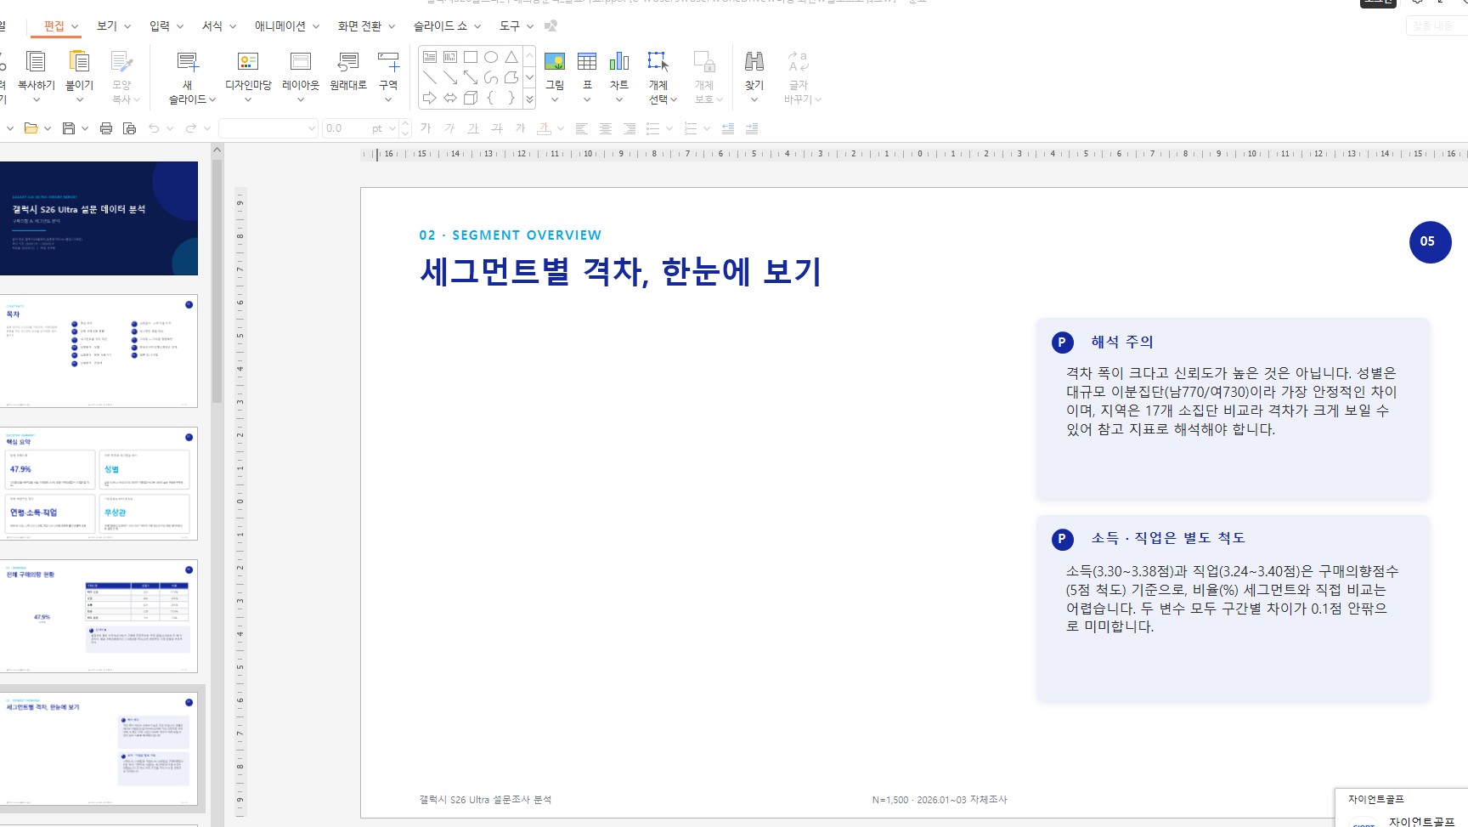Toggle bullet list button

(652, 128)
